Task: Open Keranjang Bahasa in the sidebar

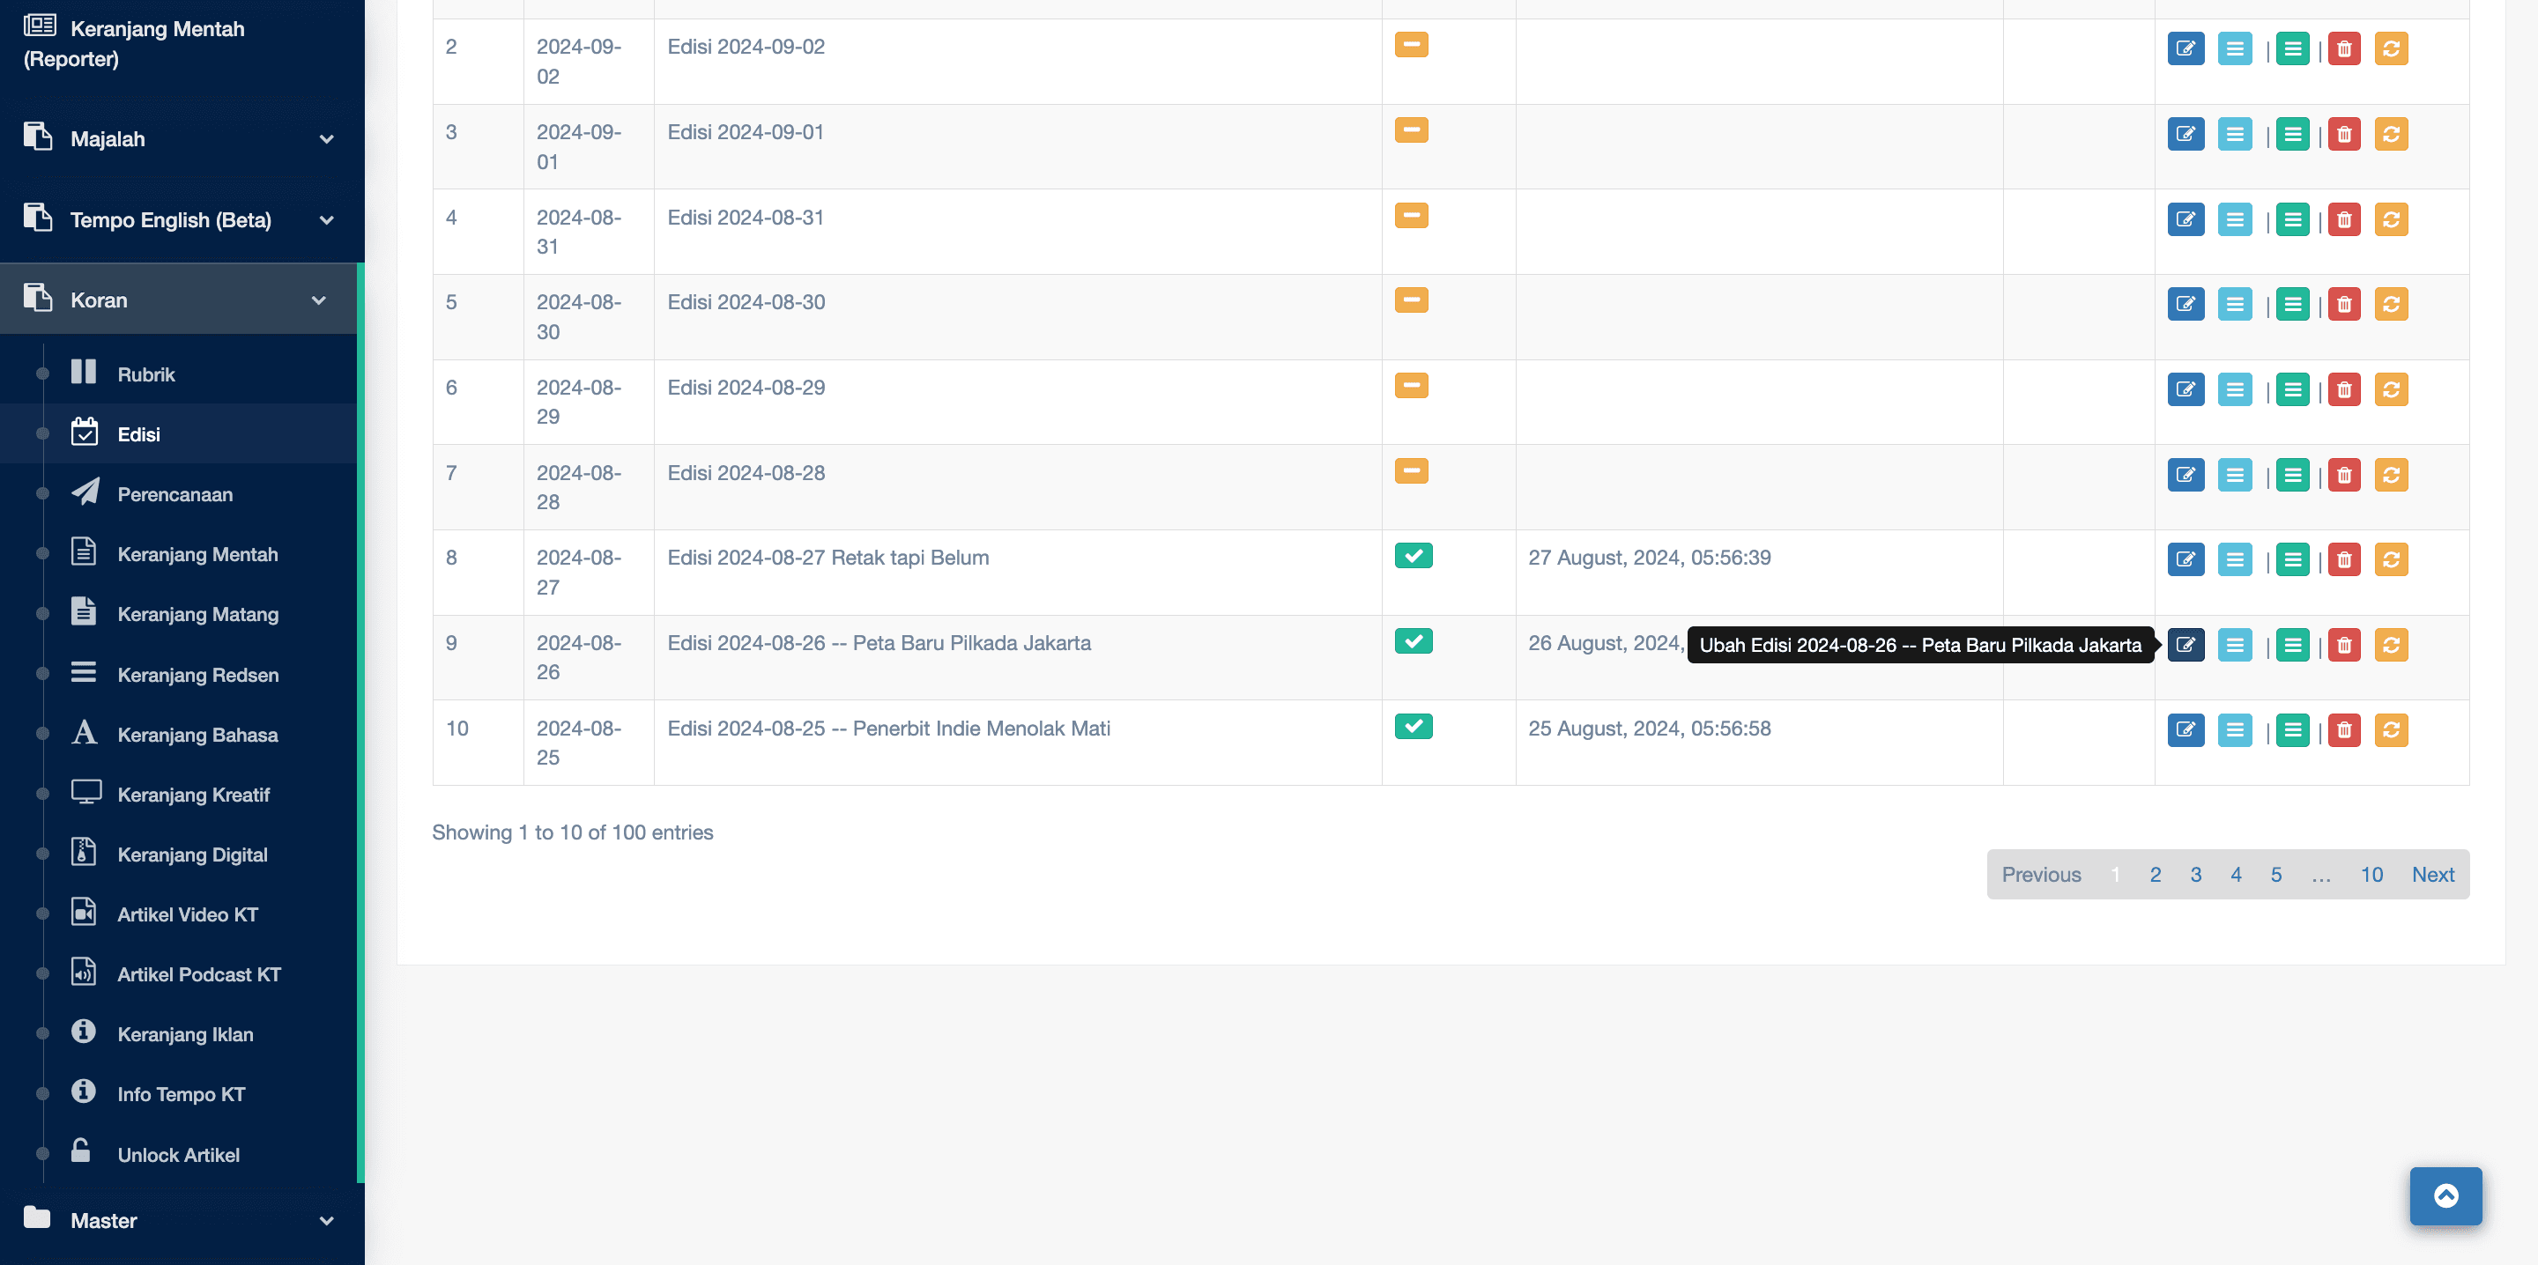Action: click(x=178, y=735)
